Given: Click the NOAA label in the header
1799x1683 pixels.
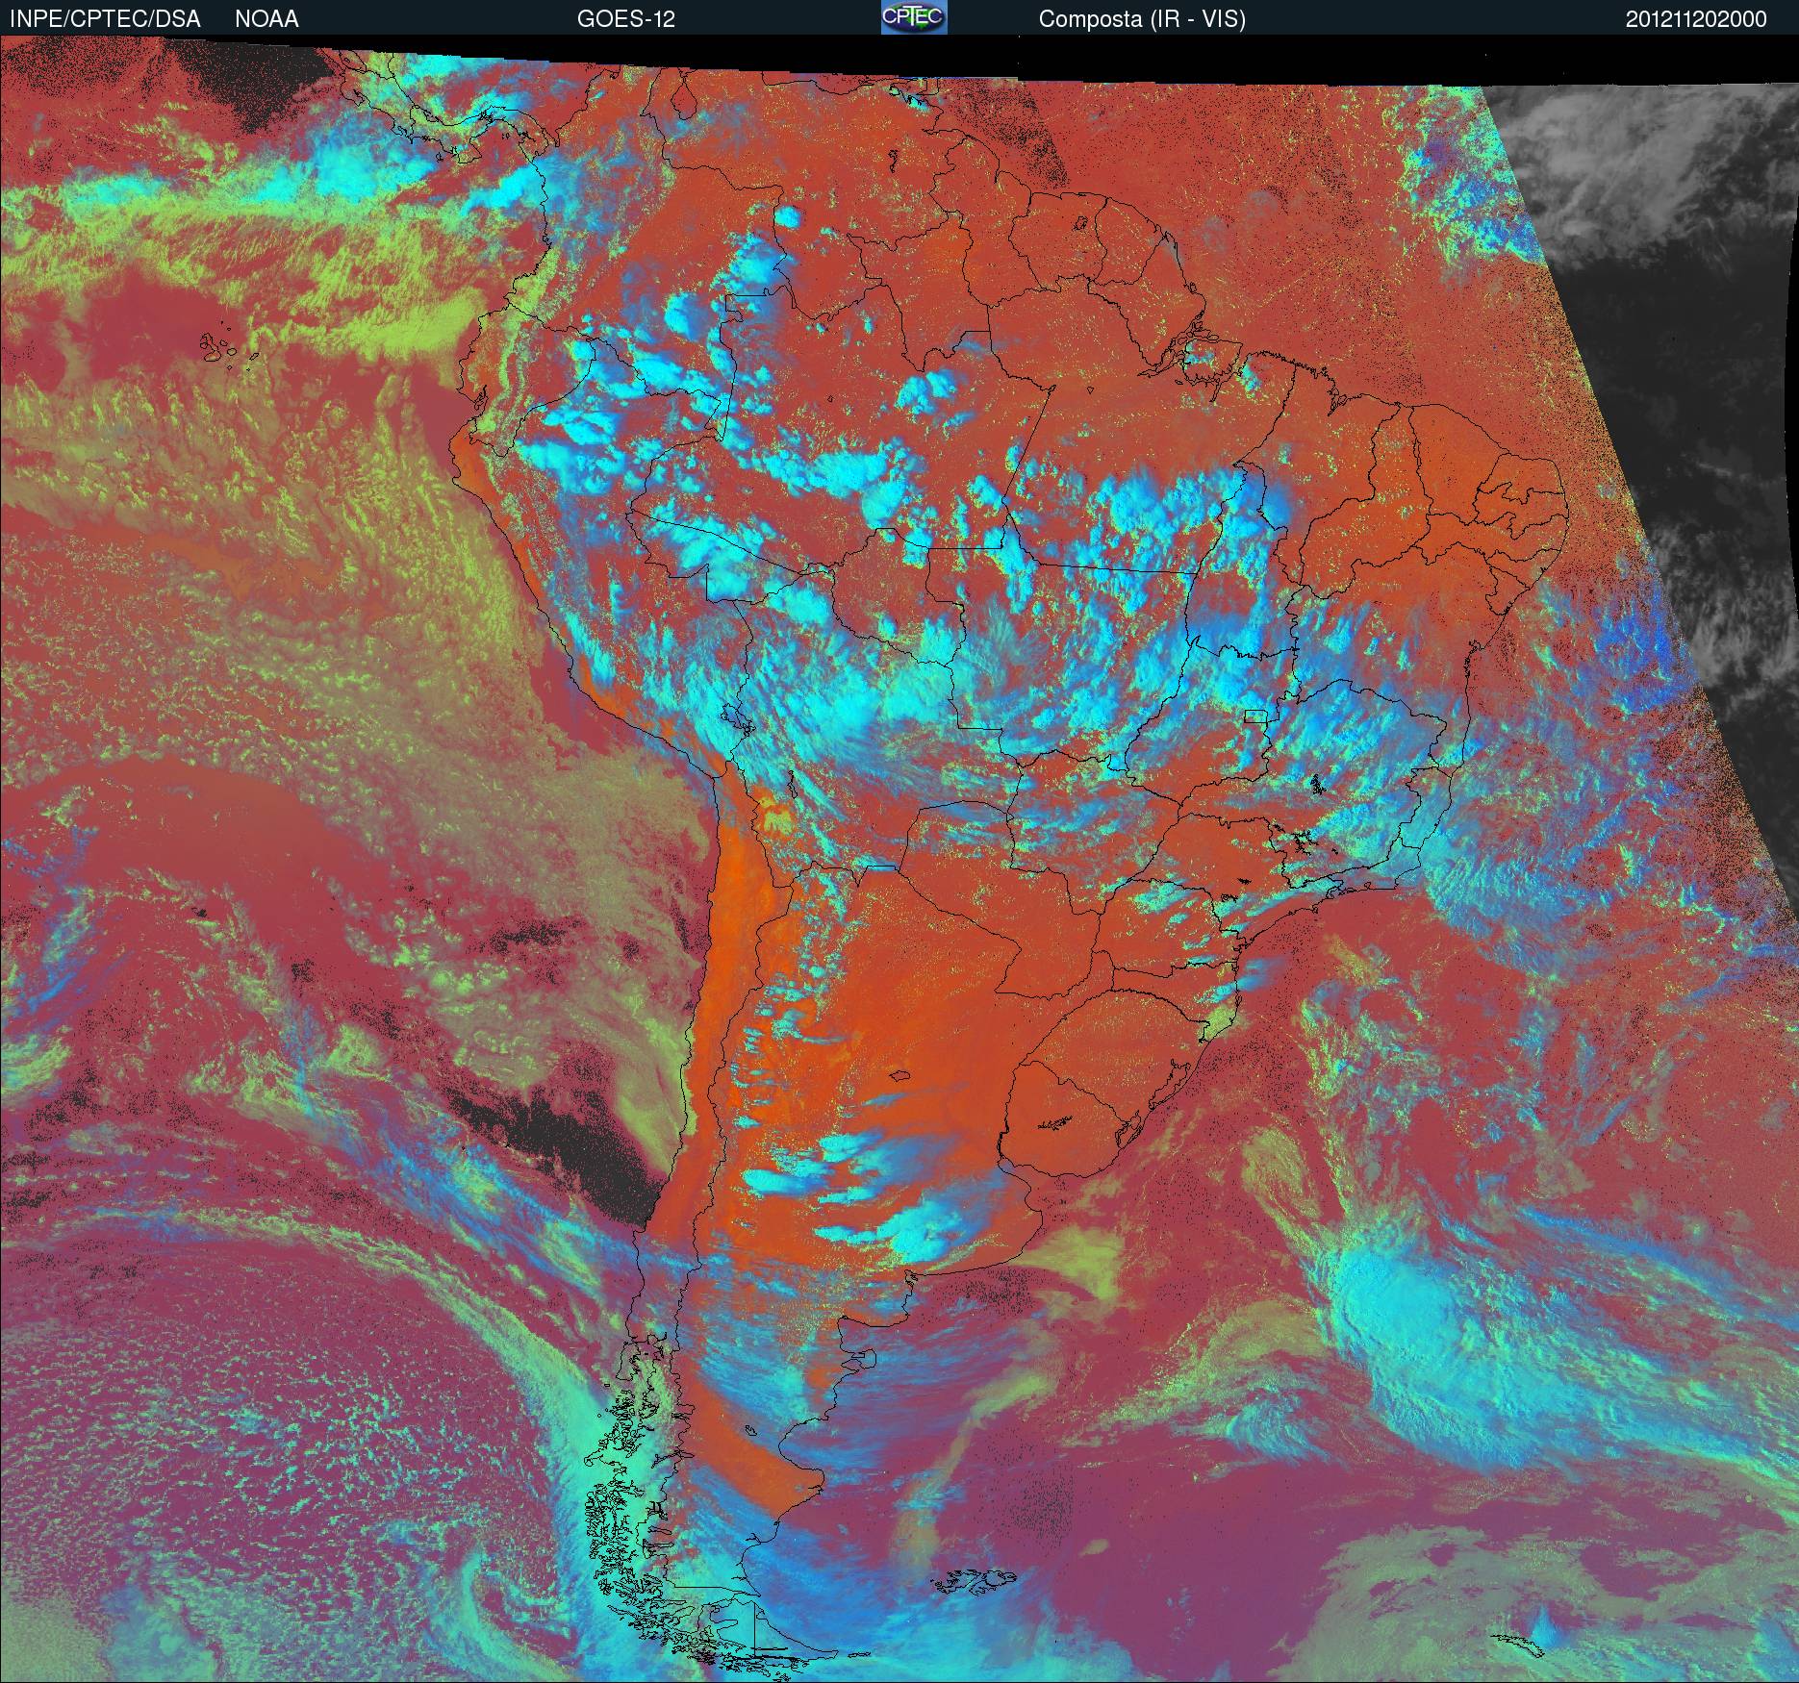Looking at the screenshot, I should tap(266, 19).
